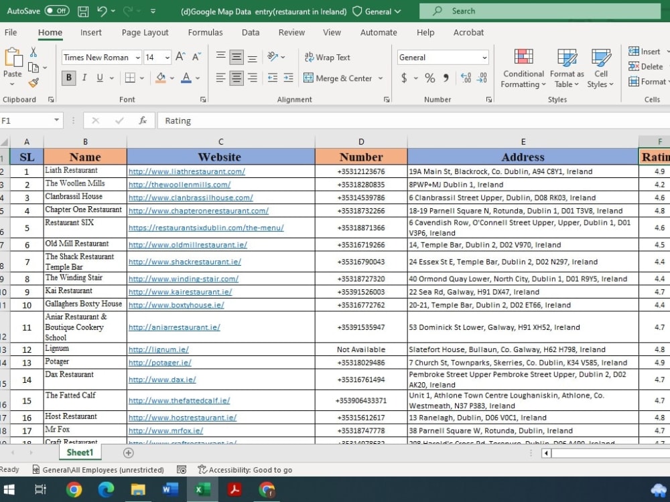Click Decrease Decimal icon
This screenshot has height=502, width=670.
click(482, 78)
